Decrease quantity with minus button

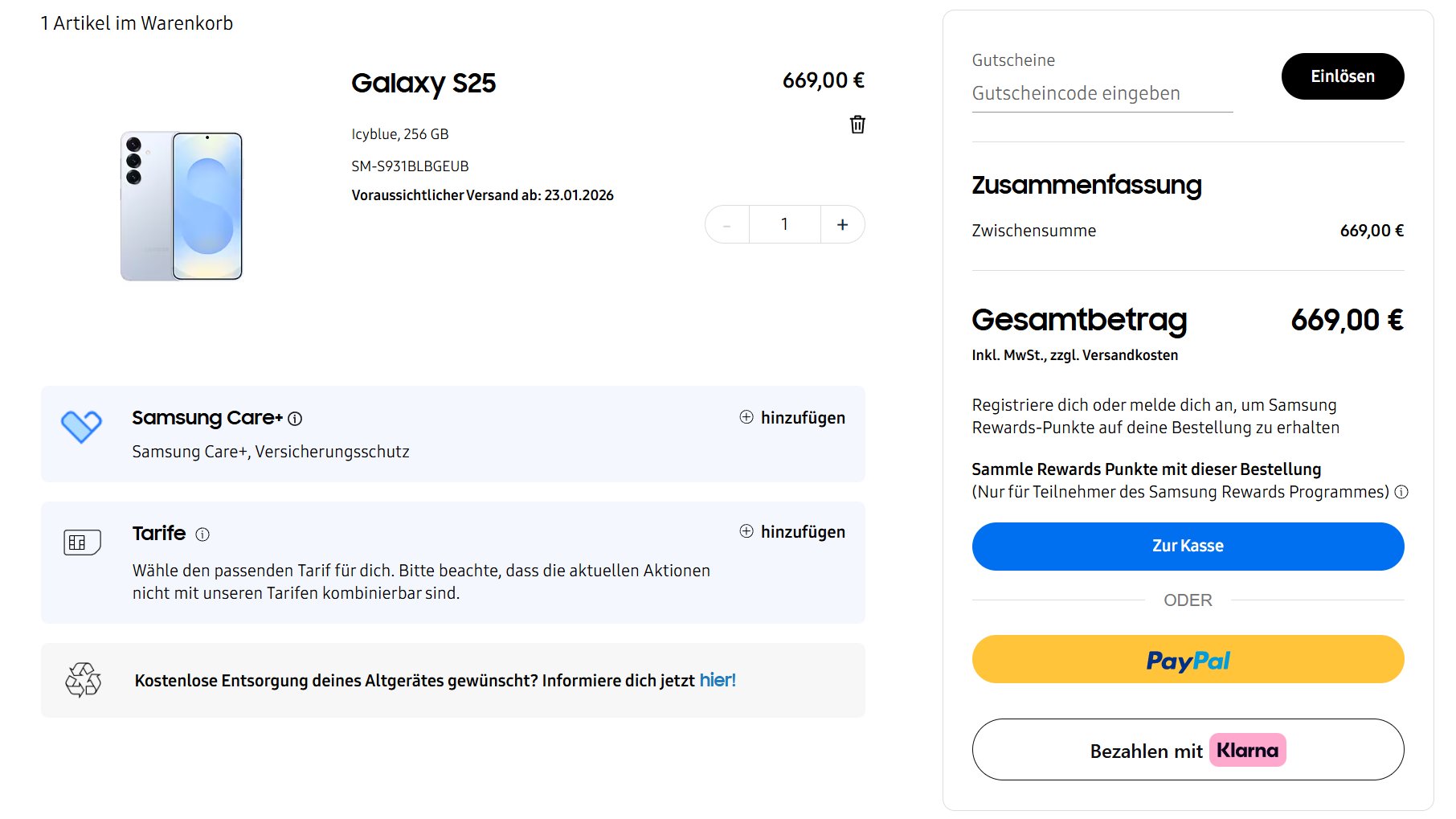coord(726,225)
